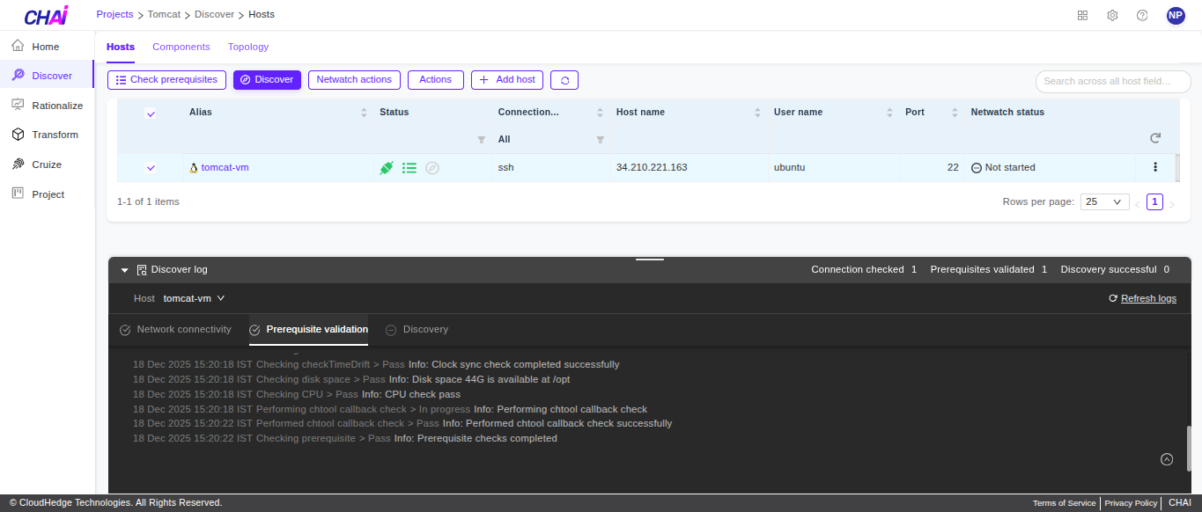
Task: Click the 34.210.221.163 host name cell
Action: (689, 167)
